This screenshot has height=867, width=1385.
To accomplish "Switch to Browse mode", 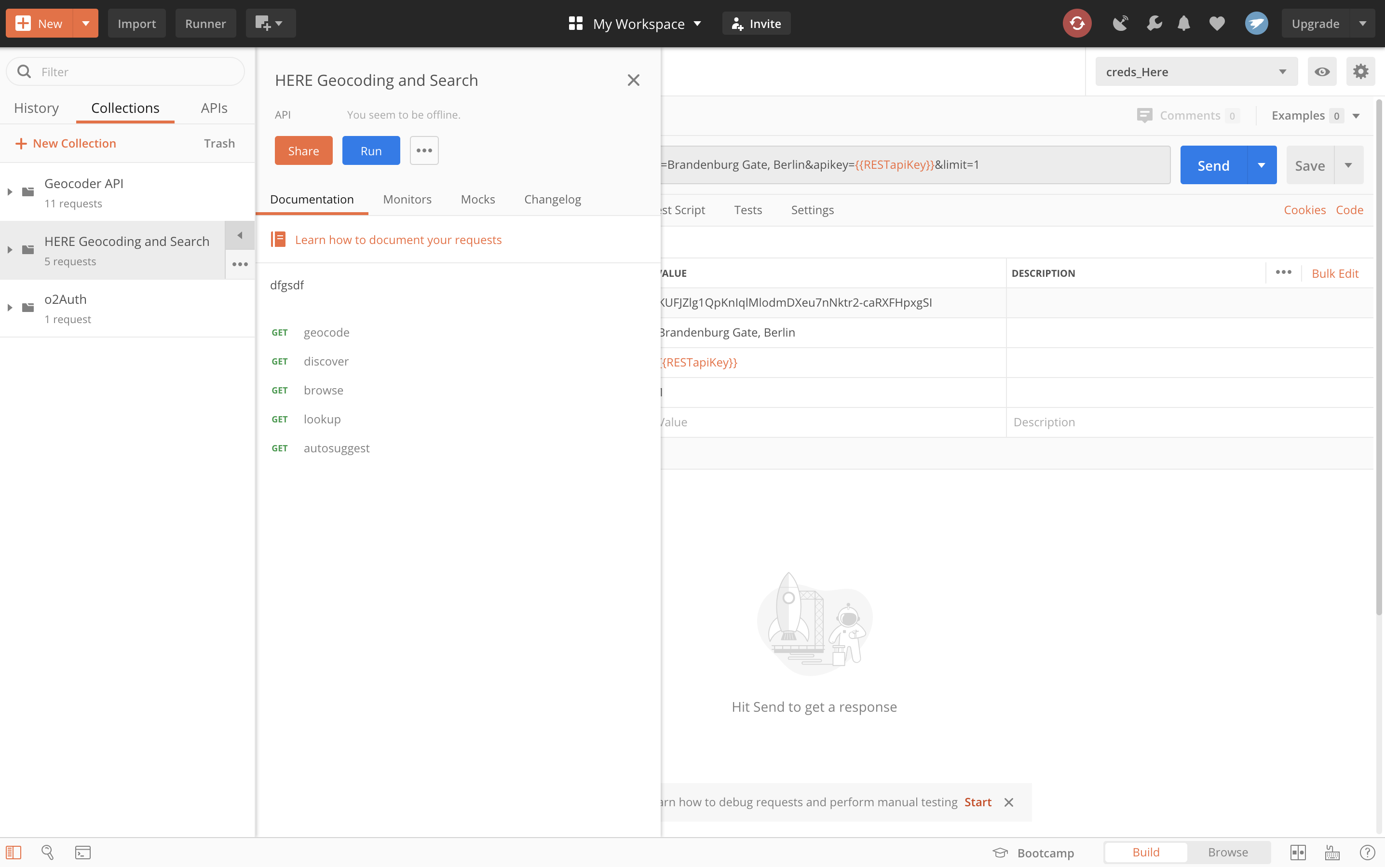I will click(x=1228, y=852).
